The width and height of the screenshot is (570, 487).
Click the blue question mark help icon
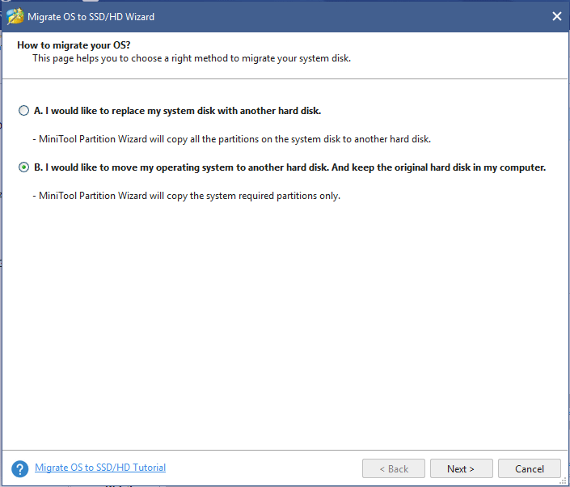[x=20, y=468]
